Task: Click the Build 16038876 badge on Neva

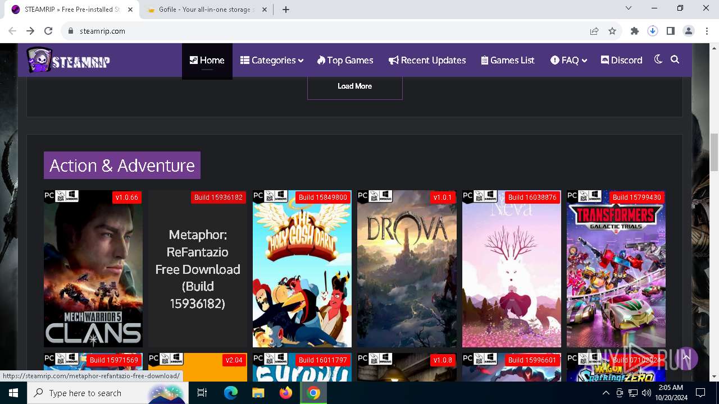Action: pyautogui.click(x=532, y=198)
